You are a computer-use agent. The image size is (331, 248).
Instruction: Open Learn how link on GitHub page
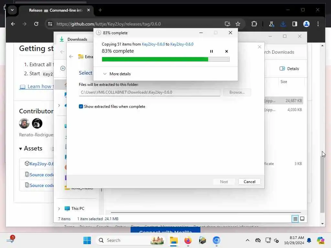(37, 87)
